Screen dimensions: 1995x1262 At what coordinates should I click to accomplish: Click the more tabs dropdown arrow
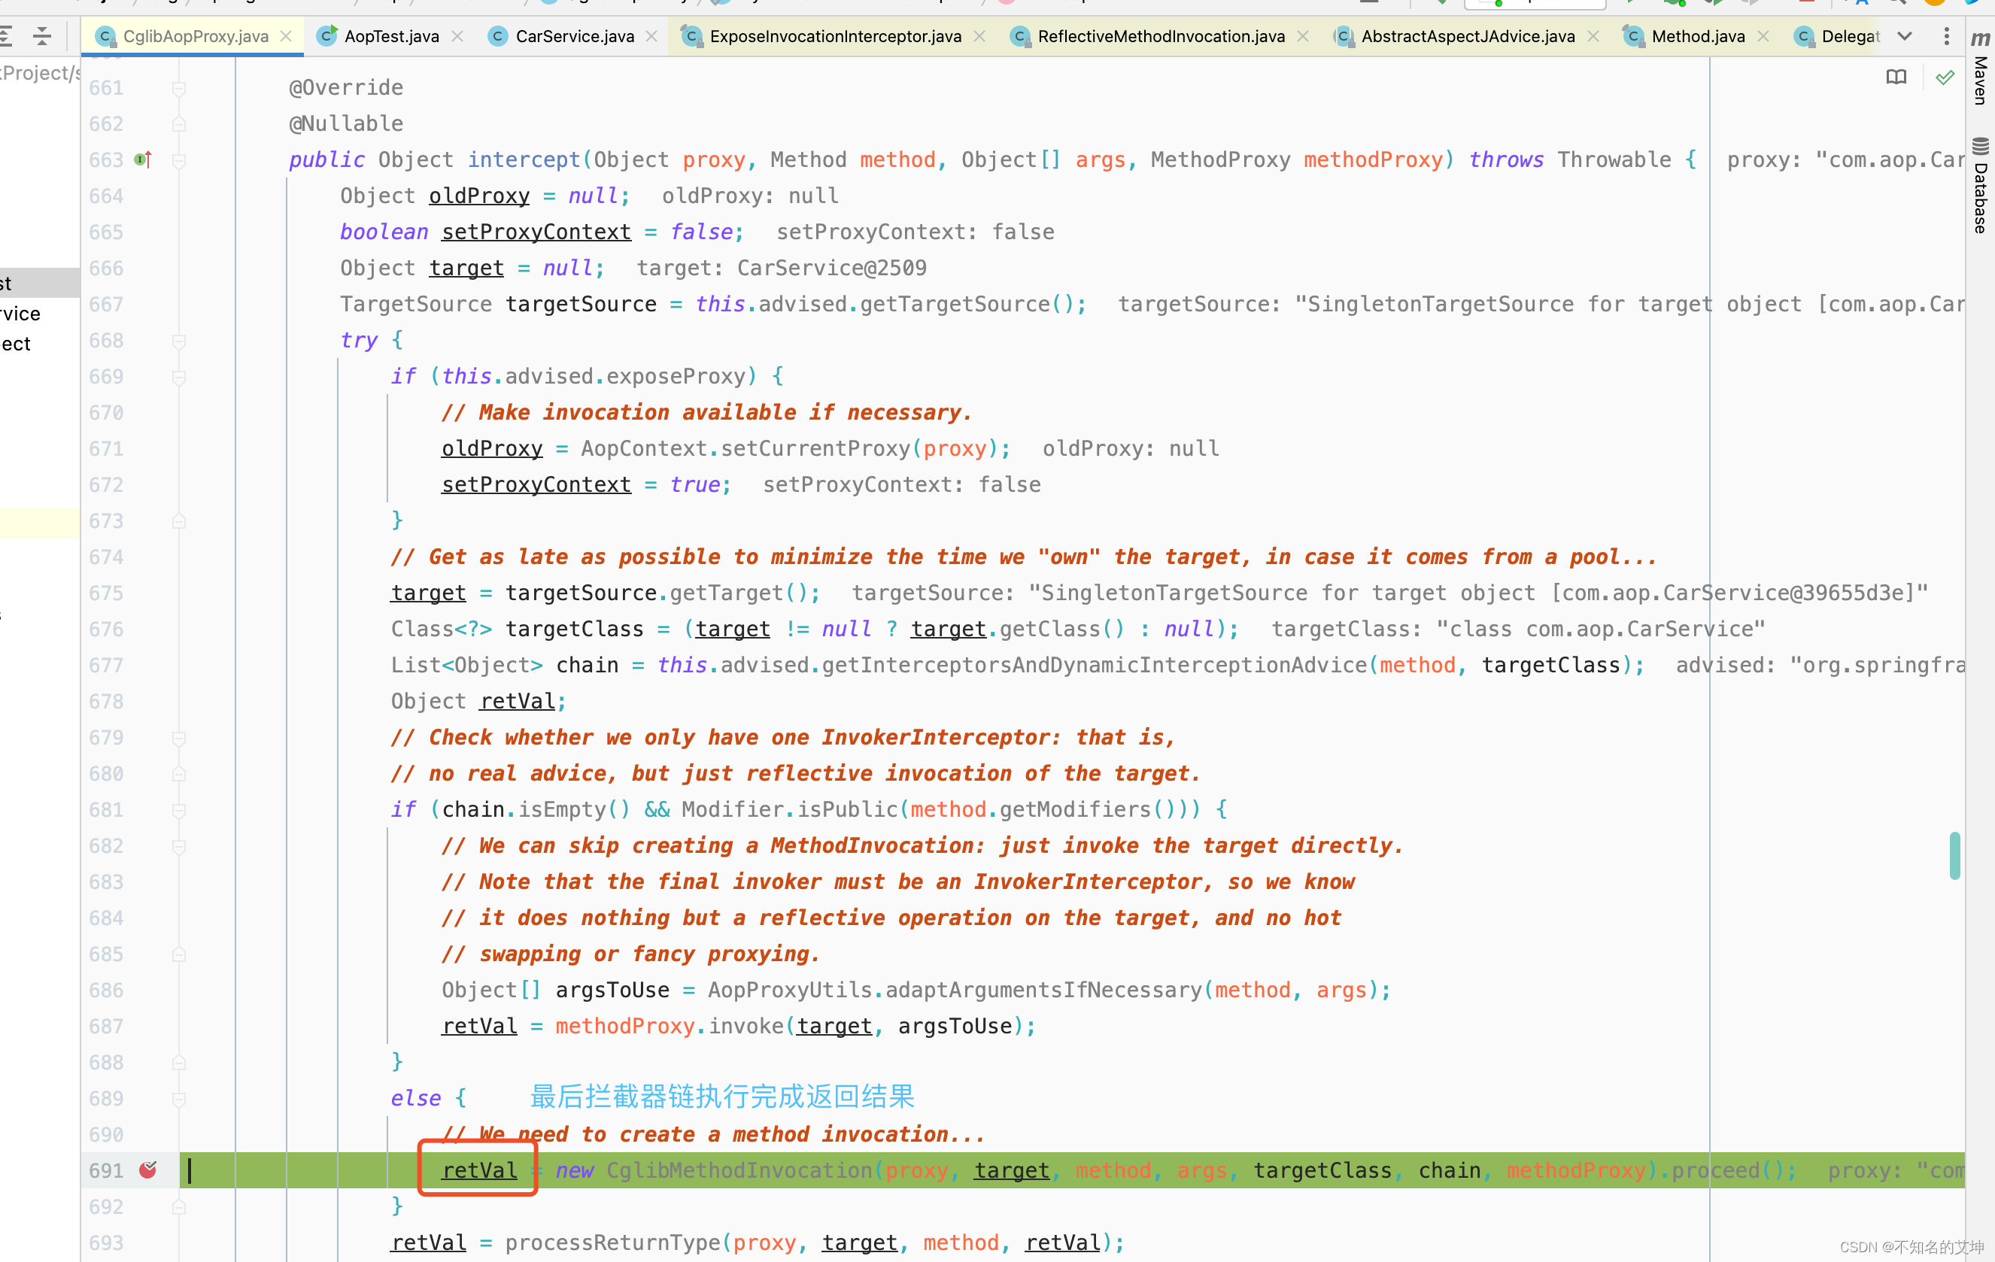pyautogui.click(x=1909, y=36)
